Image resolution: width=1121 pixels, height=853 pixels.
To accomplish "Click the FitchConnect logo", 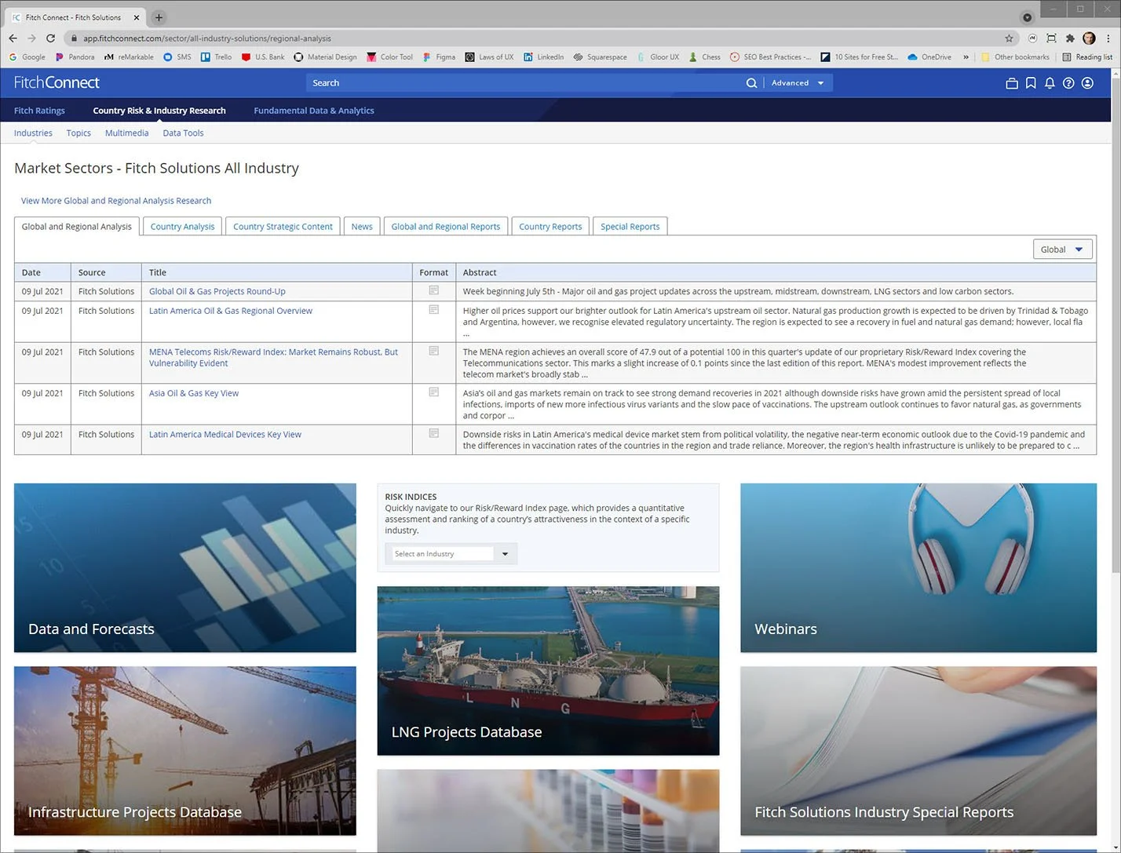I will point(57,82).
